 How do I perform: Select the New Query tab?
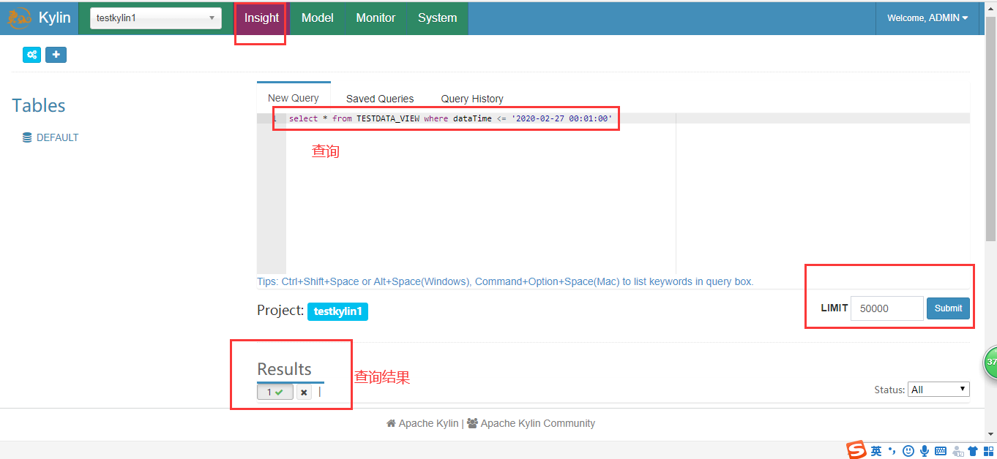[294, 98]
